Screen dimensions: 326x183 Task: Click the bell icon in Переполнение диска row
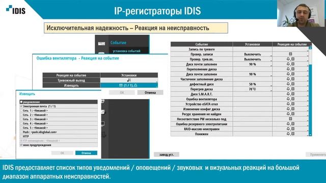[x=288, y=69]
